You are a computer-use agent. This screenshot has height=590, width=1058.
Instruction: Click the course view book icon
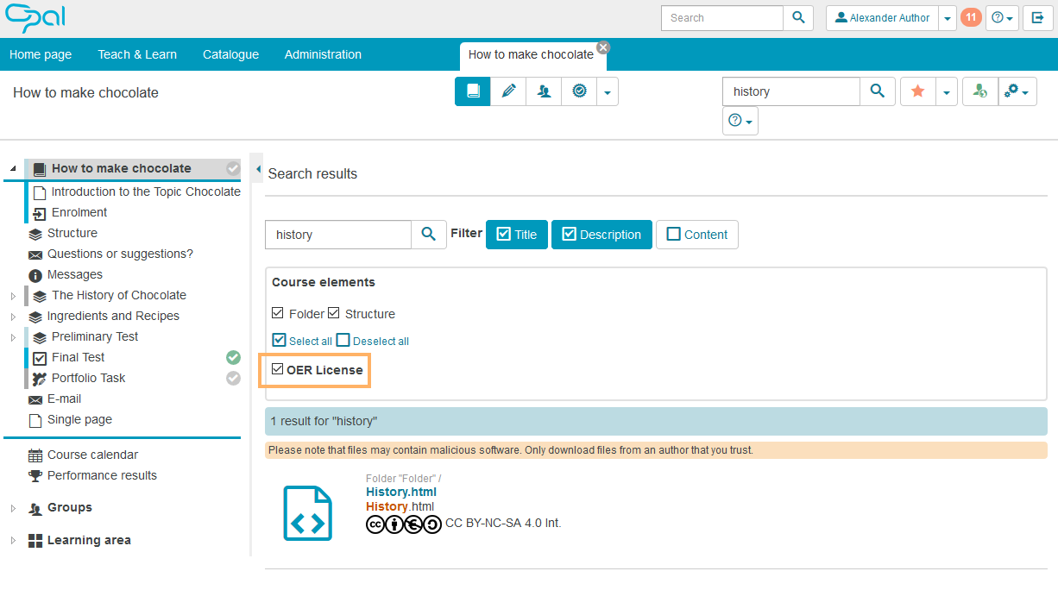tap(473, 91)
